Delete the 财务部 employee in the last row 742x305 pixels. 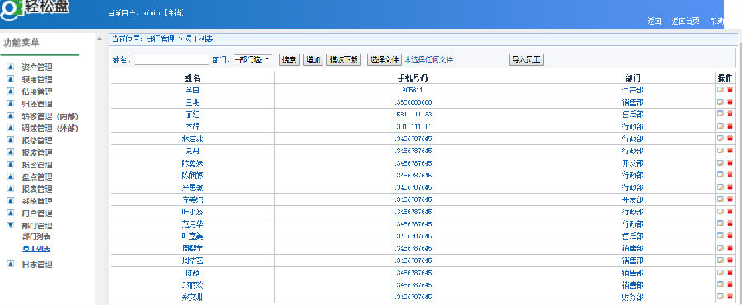point(730,297)
